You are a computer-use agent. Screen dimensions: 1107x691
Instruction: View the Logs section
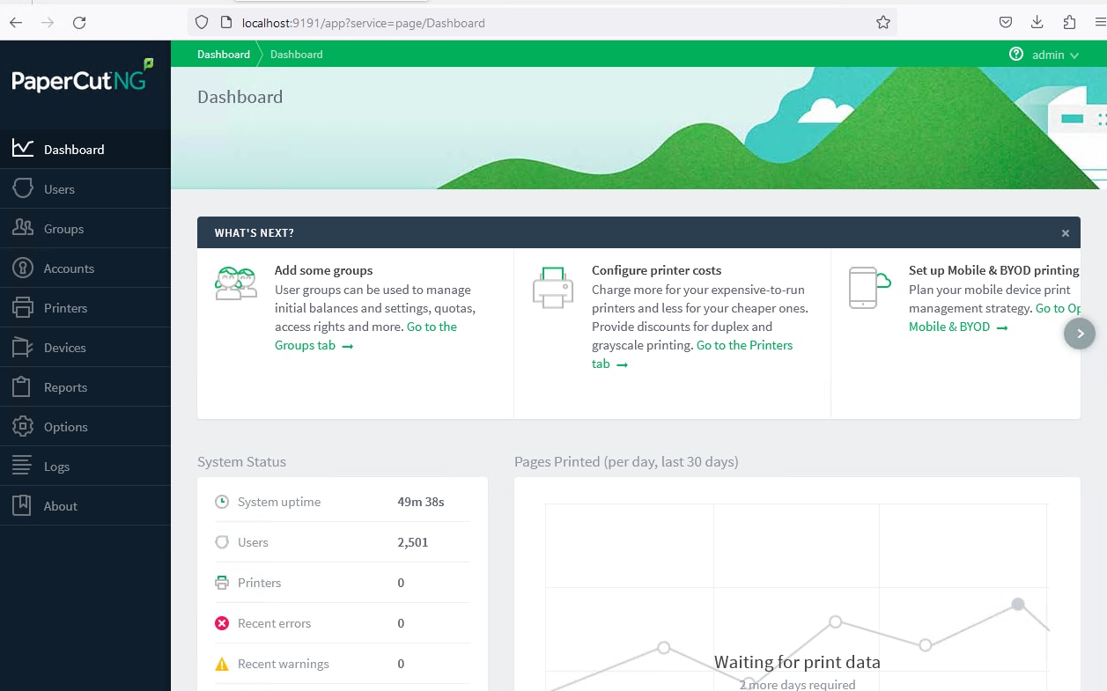click(56, 467)
